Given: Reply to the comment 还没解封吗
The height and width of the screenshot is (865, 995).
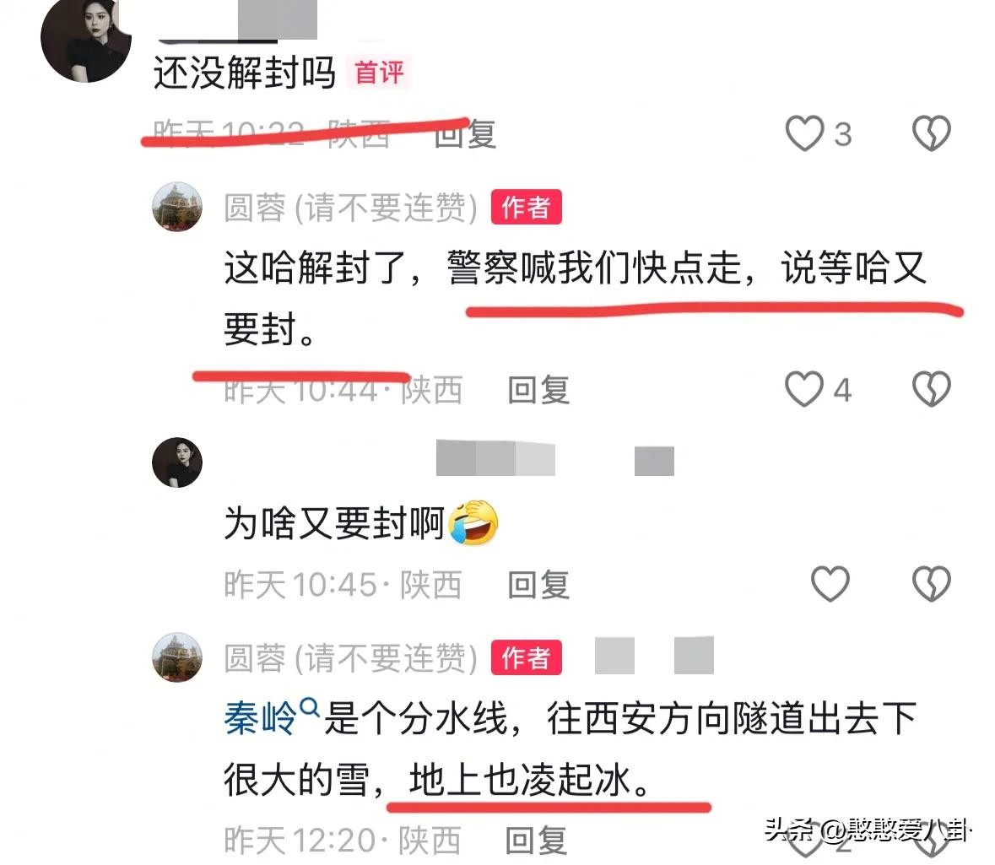Looking at the screenshot, I should click(x=465, y=134).
